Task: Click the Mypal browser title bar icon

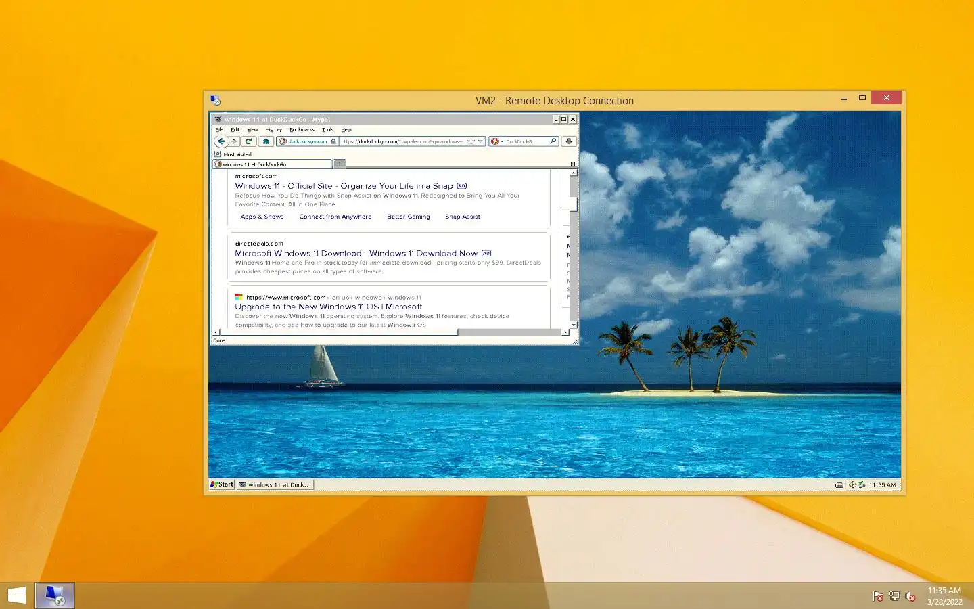Action: click(218, 119)
